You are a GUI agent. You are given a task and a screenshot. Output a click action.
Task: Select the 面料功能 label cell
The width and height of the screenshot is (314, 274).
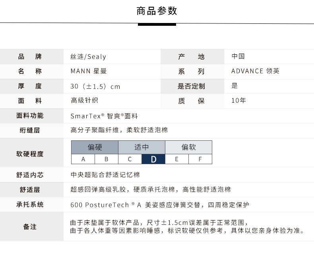(32, 116)
